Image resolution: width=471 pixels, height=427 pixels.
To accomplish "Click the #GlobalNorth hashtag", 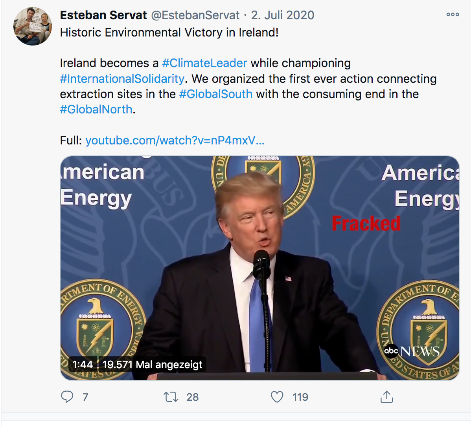I will coord(96,109).
